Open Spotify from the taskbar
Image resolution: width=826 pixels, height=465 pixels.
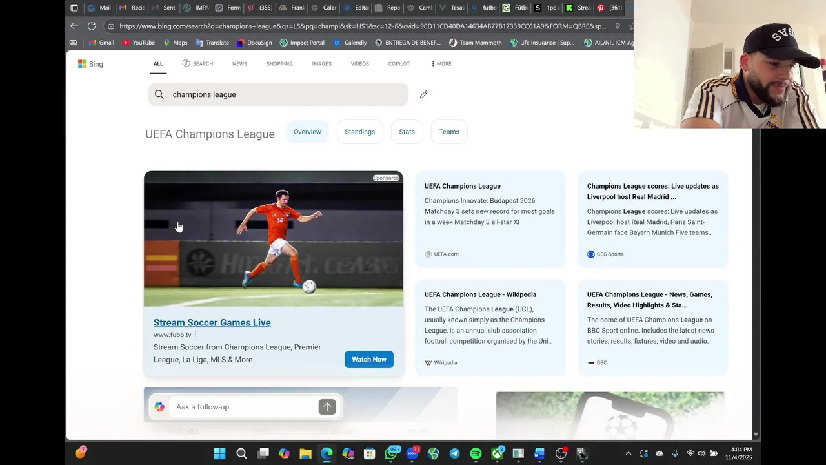click(x=476, y=453)
